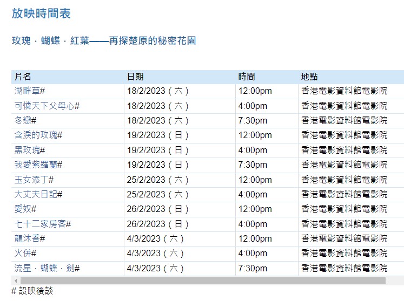Select the 火併 film title

pos(23,253)
